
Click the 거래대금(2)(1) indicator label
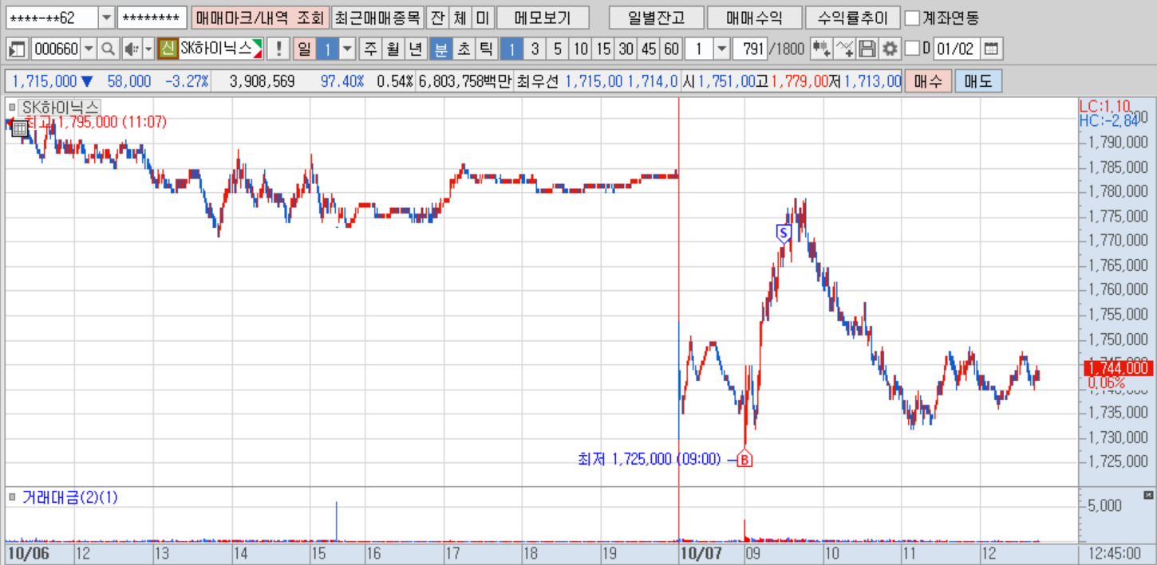[x=69, y=497]
